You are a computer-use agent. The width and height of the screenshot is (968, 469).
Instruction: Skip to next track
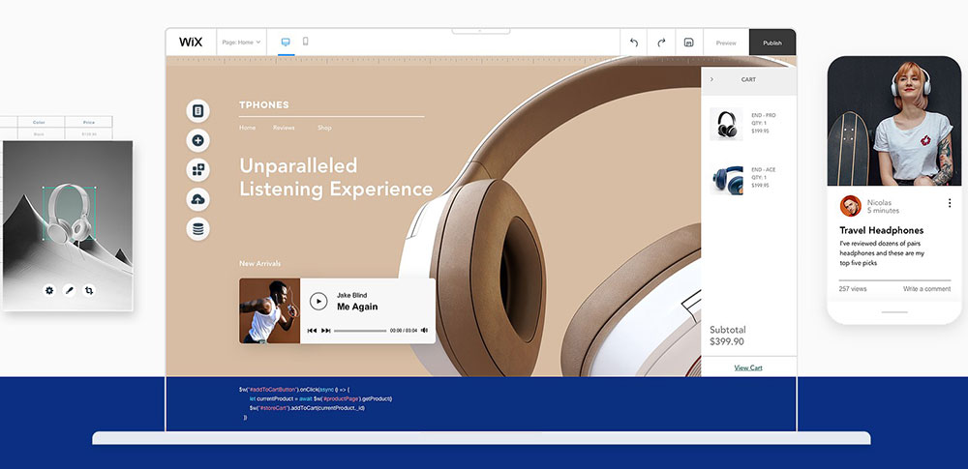coord(326,331)
